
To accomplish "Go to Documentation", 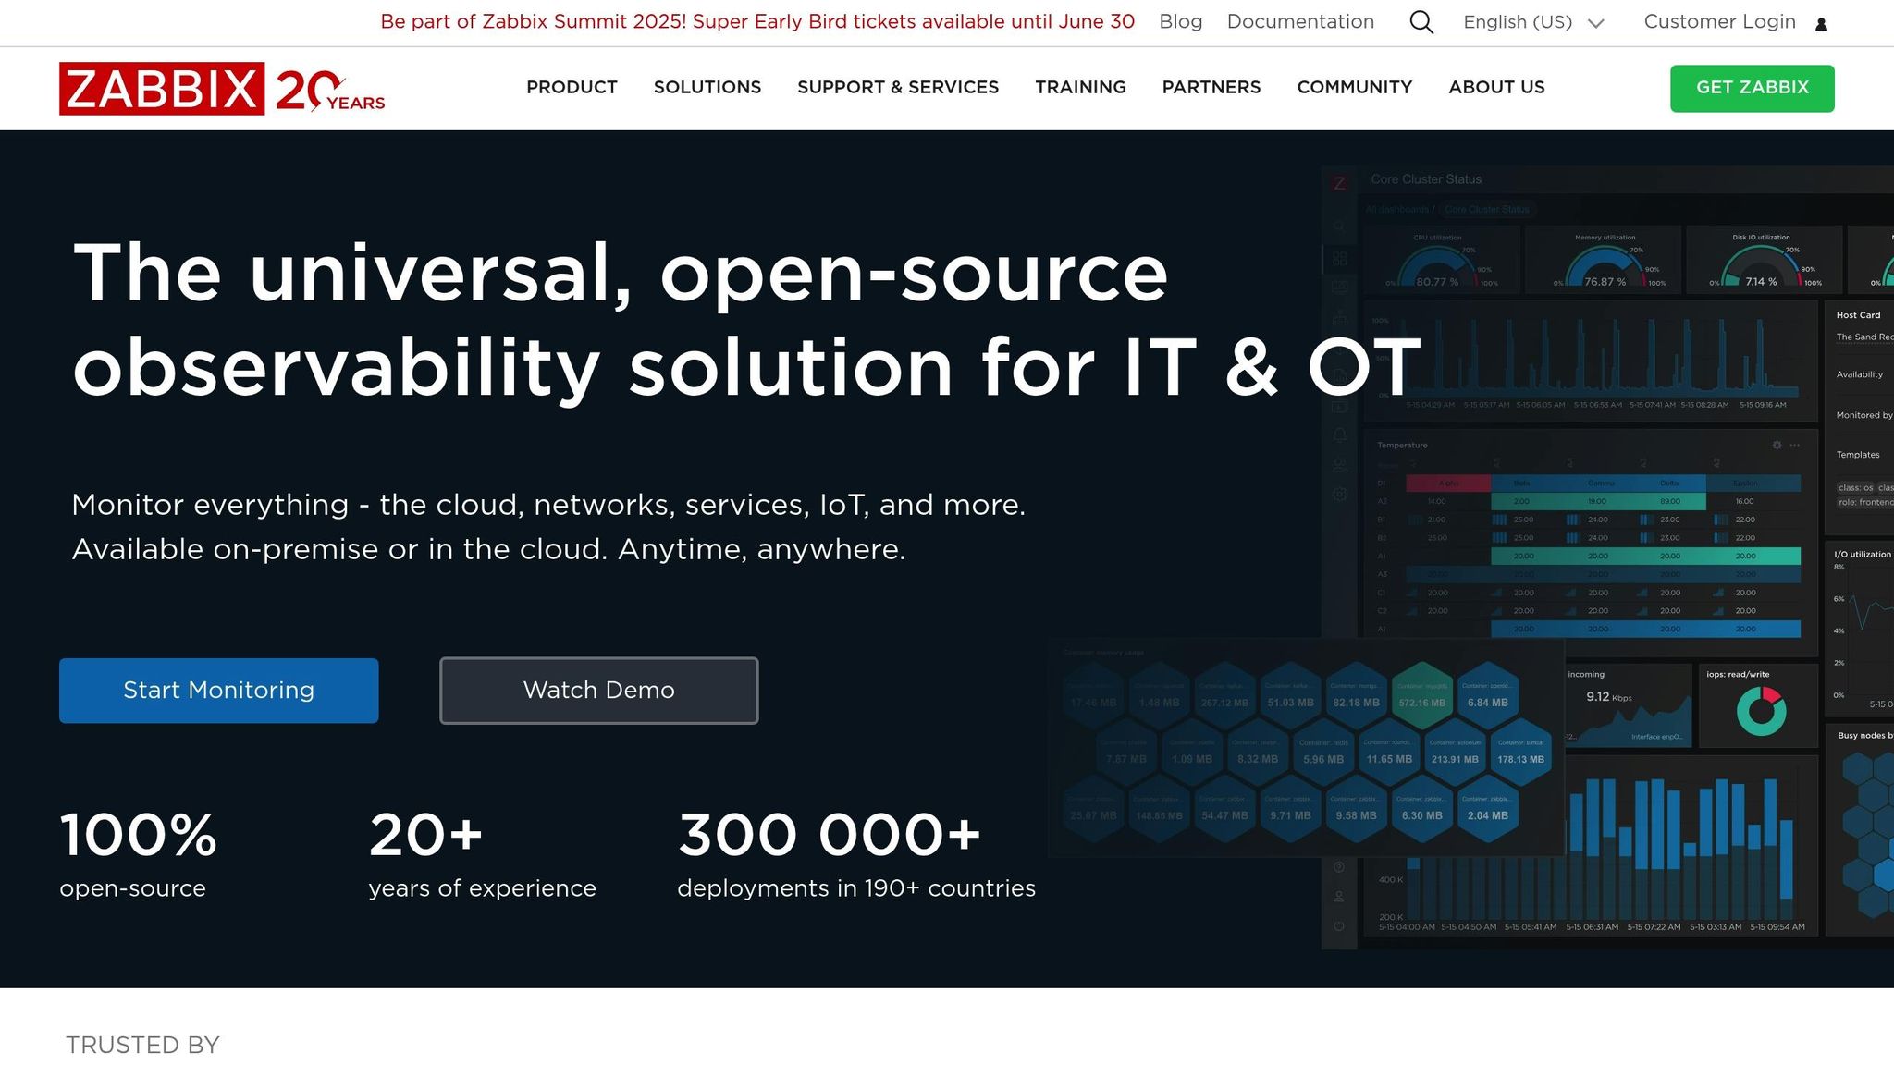I will tap(1300, 22).
